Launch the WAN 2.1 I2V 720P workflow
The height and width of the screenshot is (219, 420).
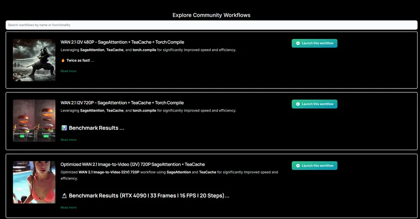pyautogui.click(x=314, y=104)
